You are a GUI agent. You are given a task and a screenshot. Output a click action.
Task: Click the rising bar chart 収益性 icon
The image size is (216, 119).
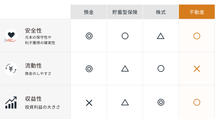[11, 103]
